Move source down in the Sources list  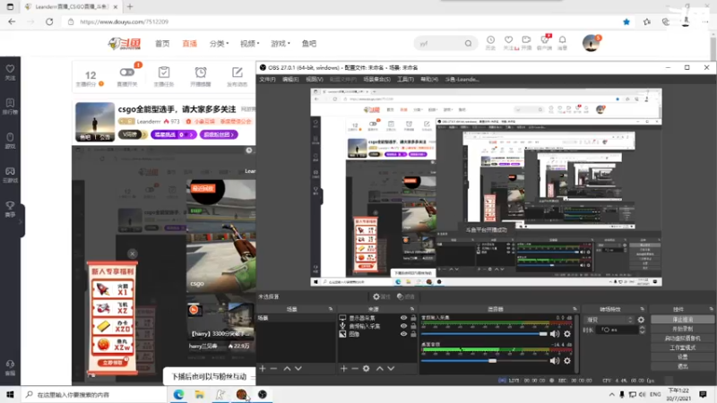coord(391,368)
